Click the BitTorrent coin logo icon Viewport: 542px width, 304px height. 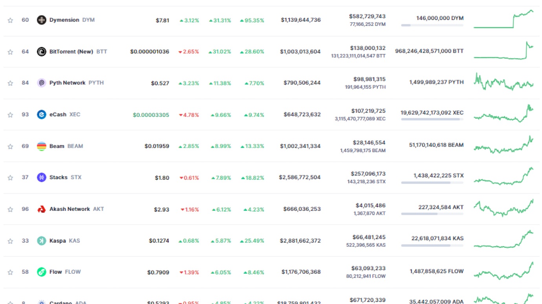(x=42, y=52)
